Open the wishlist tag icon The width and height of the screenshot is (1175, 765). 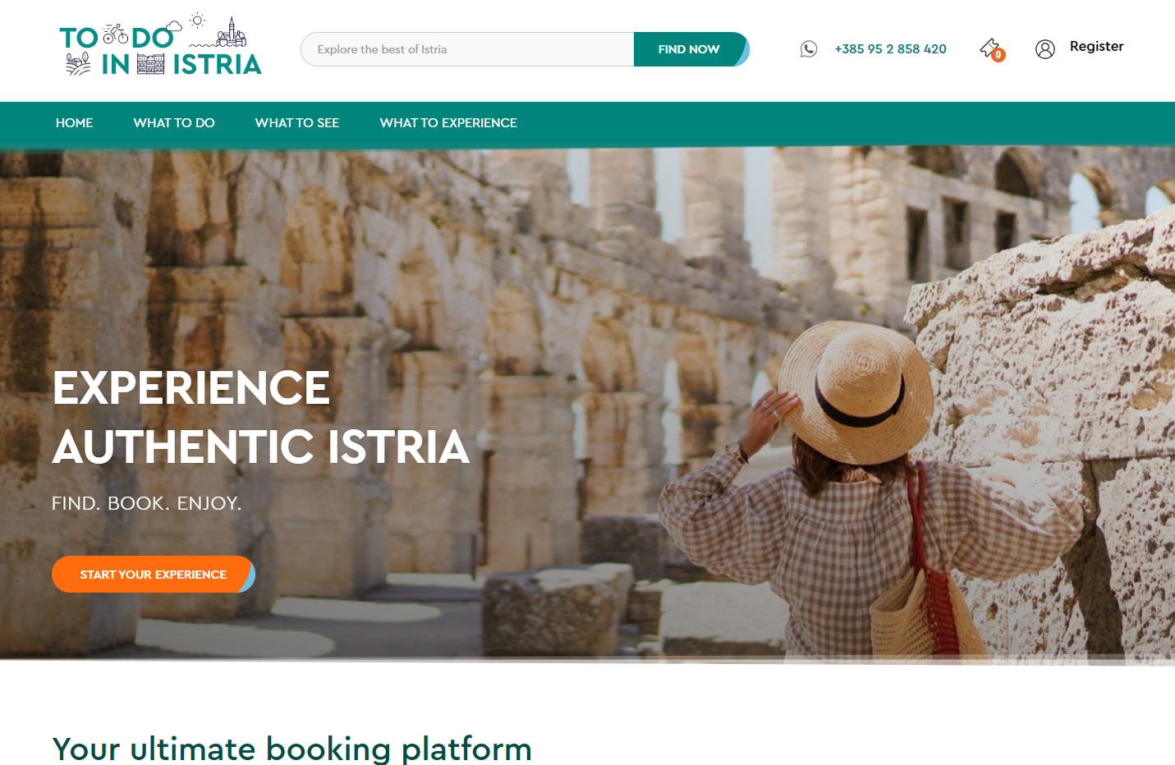click(990, 48)
